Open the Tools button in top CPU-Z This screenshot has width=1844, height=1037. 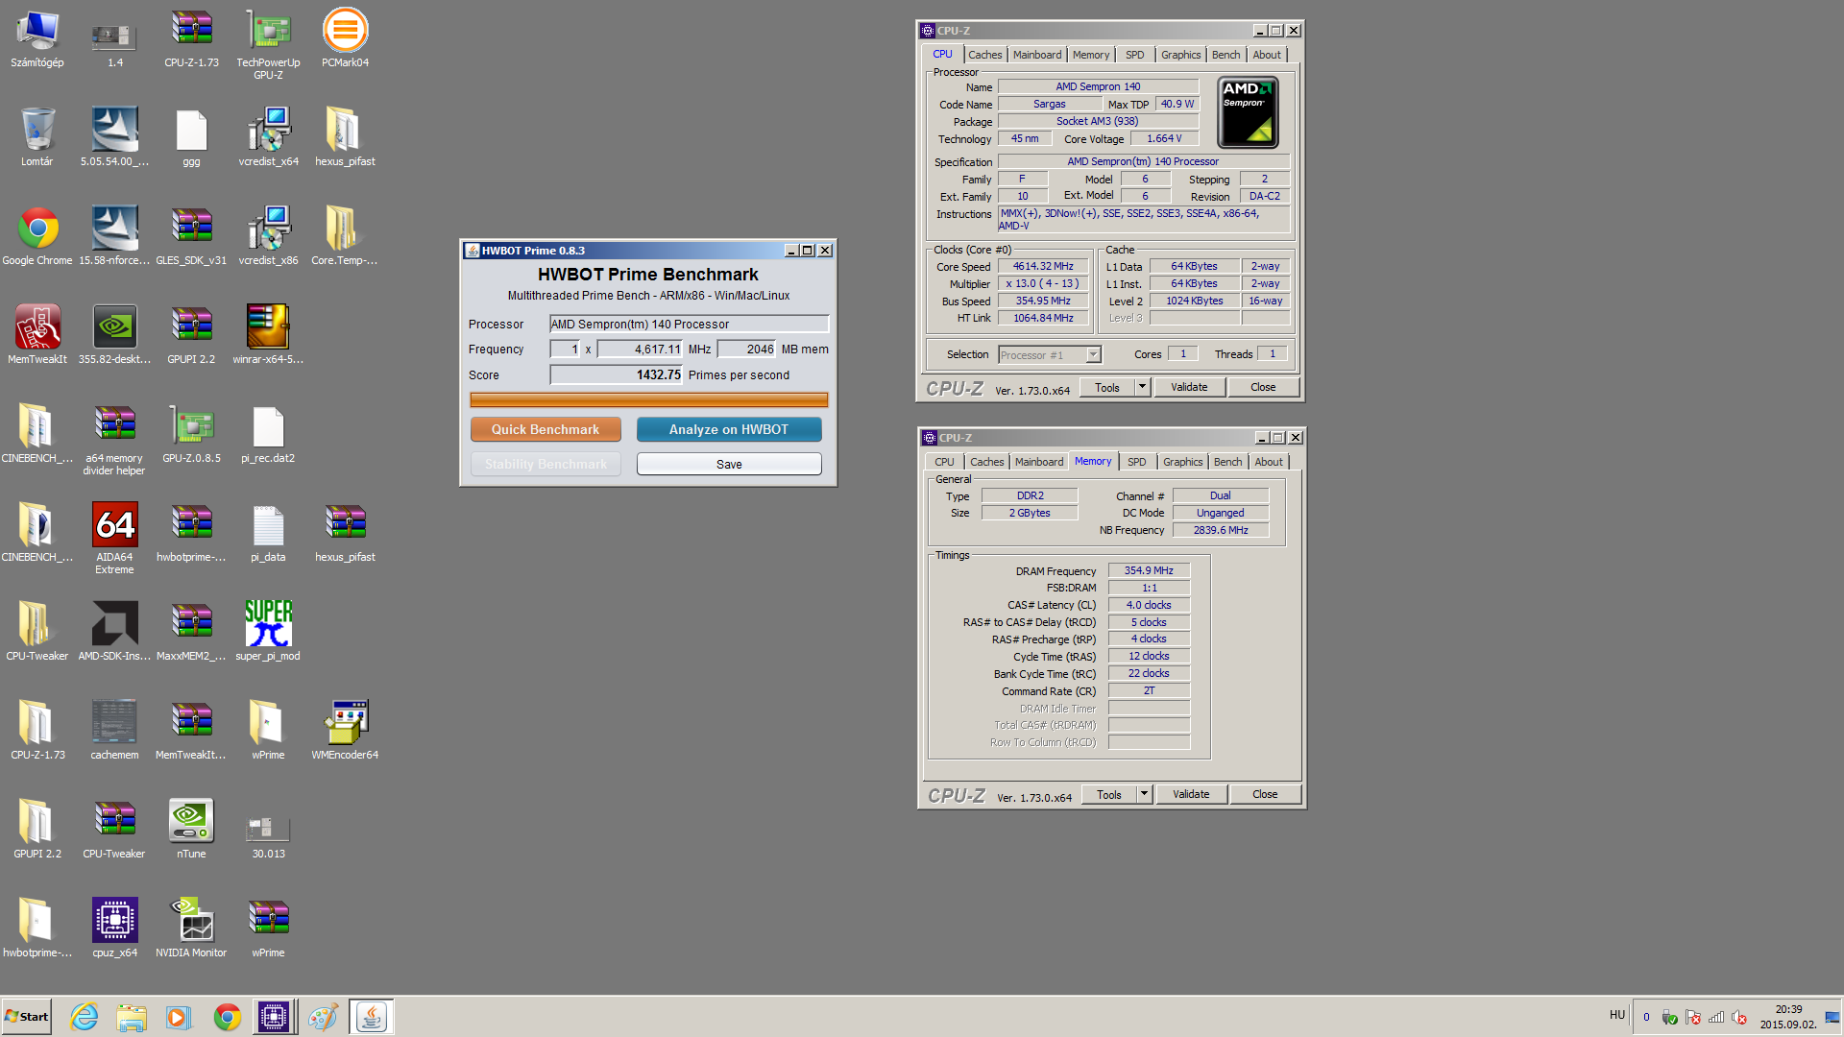1107,387
